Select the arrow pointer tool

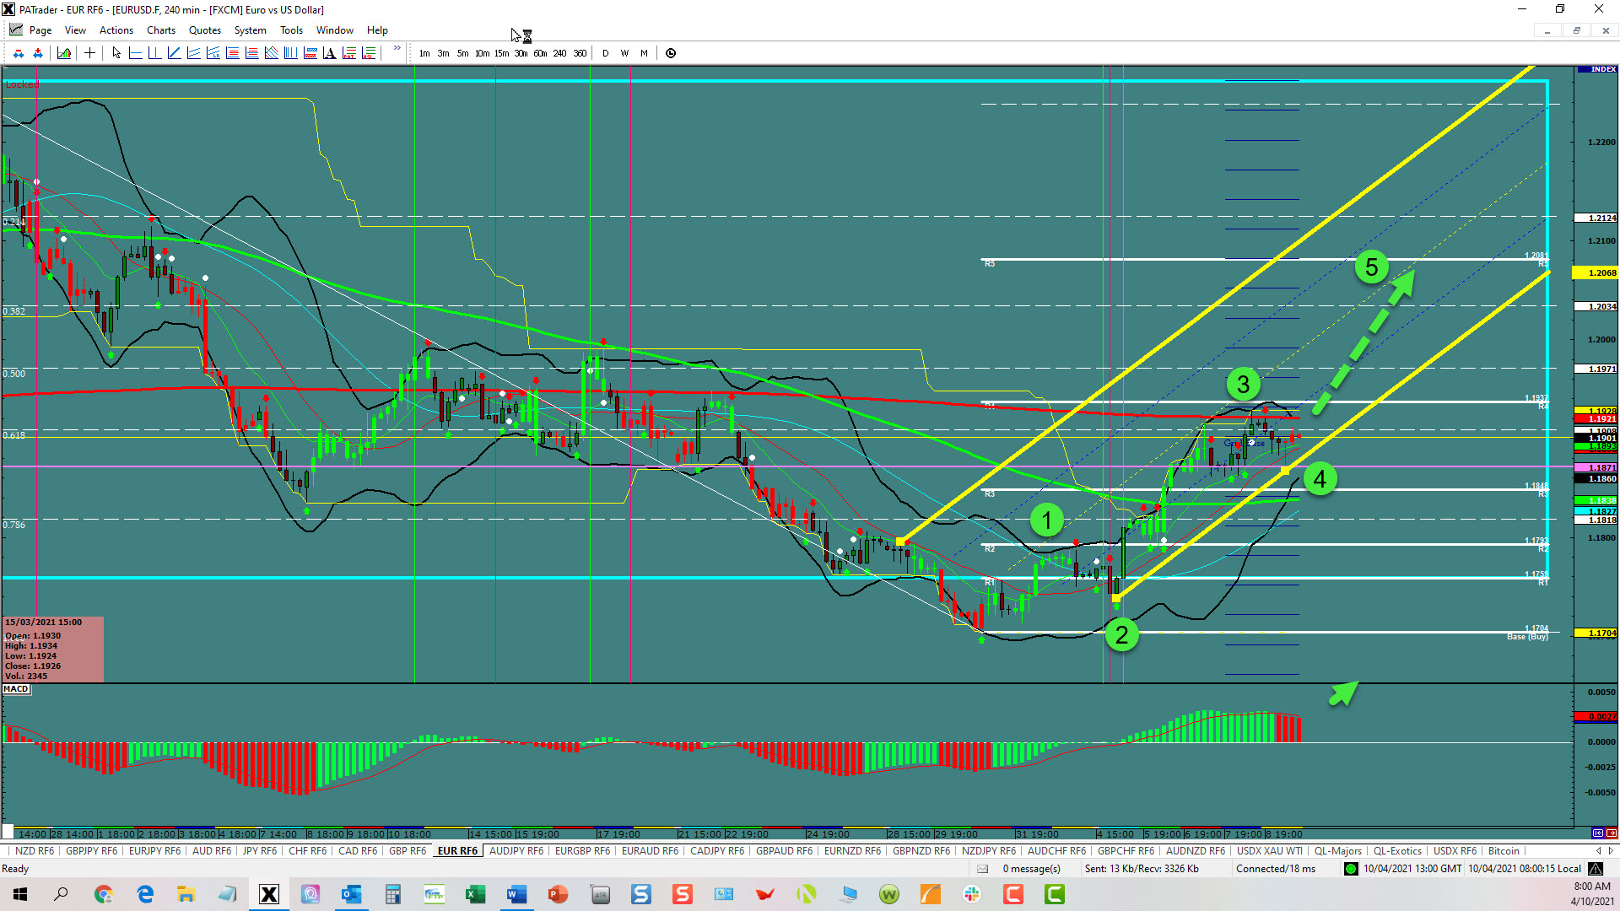click(x=116, y=53)
